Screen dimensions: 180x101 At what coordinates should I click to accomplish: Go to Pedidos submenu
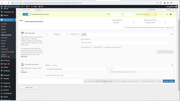[x=3, y=27]
